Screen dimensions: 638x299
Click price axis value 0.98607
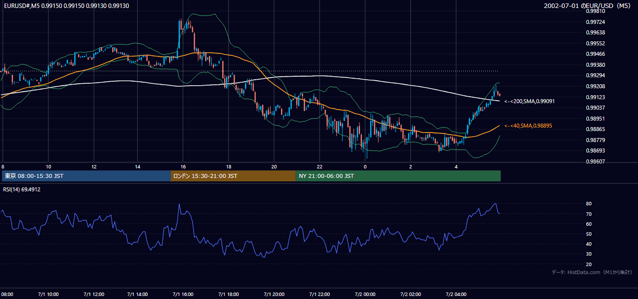coord(595,161)
